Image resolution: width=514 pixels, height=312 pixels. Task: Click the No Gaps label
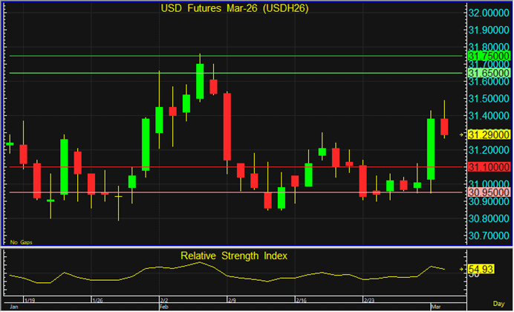(x=21, y=242)
